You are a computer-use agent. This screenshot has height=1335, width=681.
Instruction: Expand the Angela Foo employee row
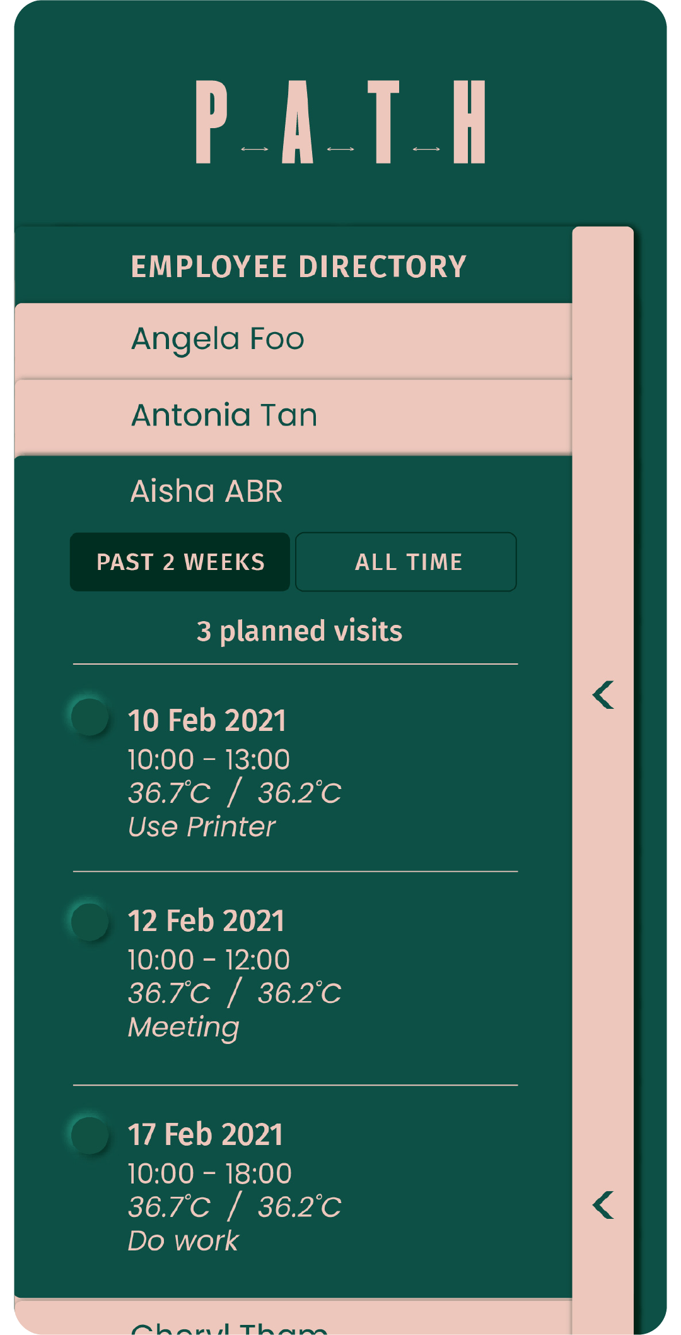(293, 340)
